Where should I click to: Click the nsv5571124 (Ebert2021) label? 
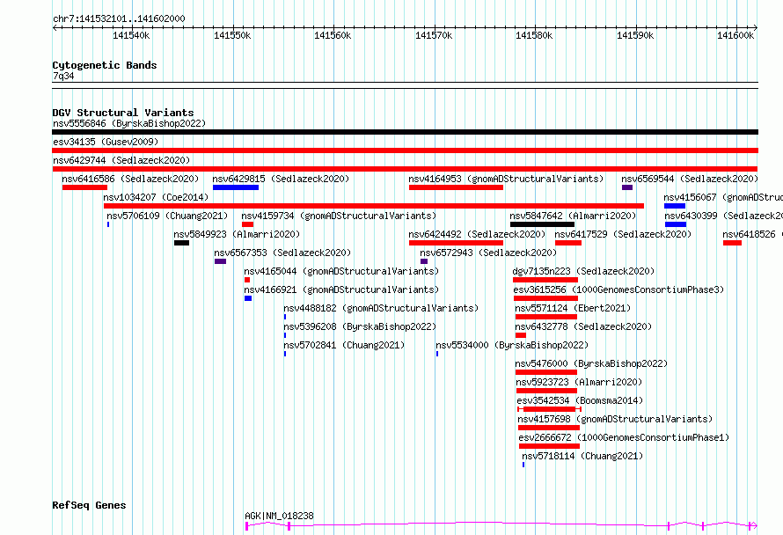point(573,308)
